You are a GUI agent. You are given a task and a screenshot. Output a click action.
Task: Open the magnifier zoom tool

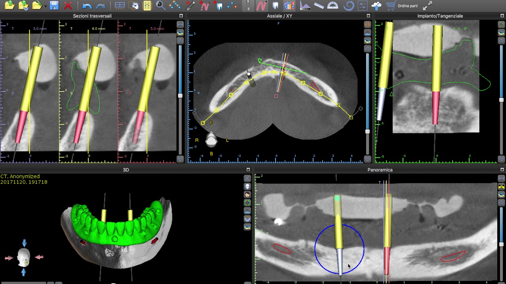click(160, 6)
